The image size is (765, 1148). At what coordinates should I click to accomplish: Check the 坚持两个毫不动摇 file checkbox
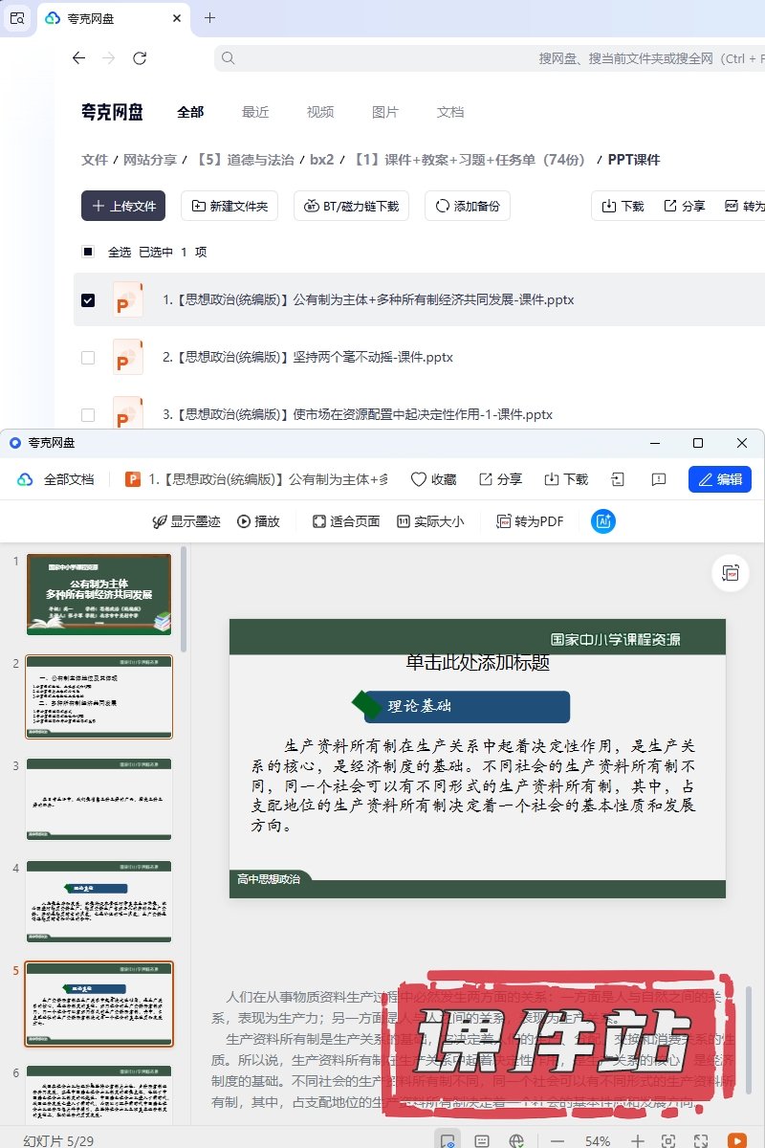click(88, 358)
